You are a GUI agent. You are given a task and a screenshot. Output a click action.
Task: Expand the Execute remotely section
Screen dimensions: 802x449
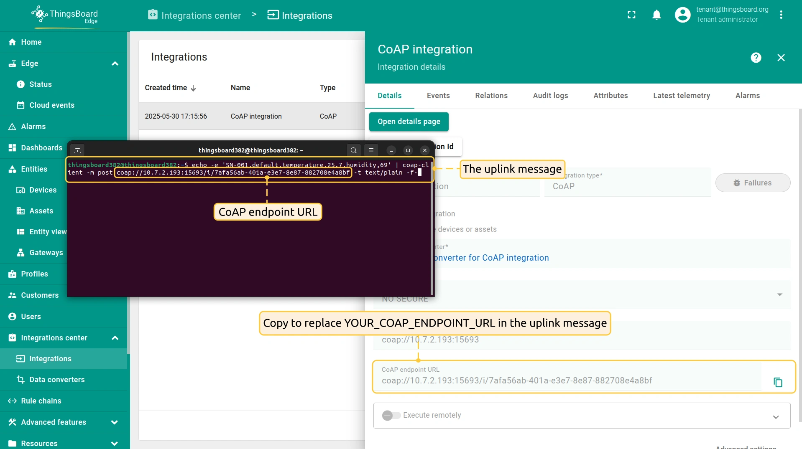pyautogui.click(x=776, y=417)
